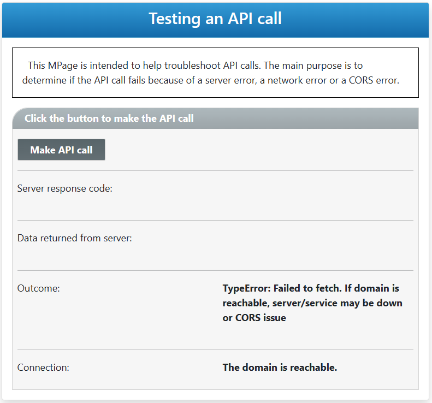
Task: Select the Outcome label
Action: point(38,288)
